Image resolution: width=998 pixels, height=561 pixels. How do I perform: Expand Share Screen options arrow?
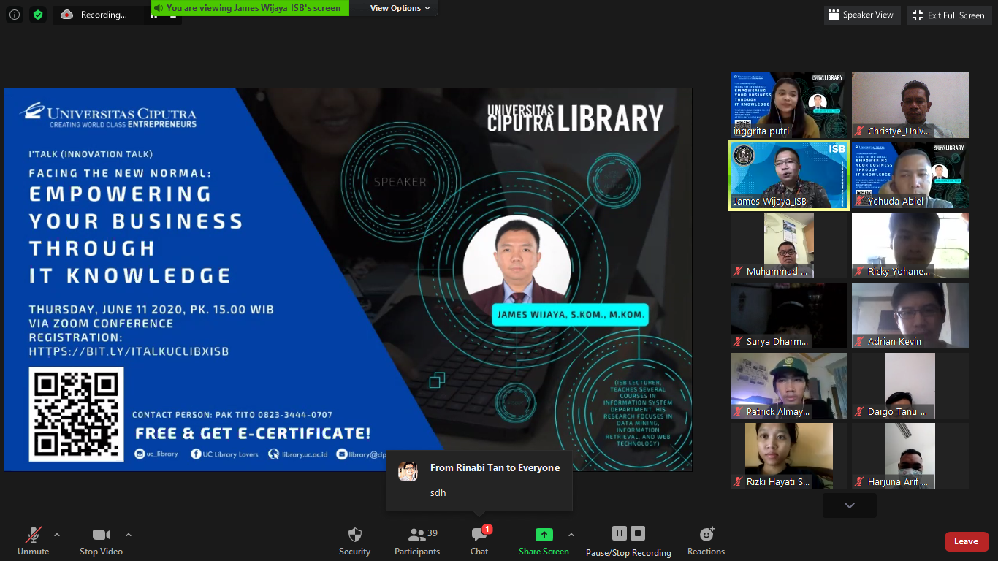coord(571,534)
